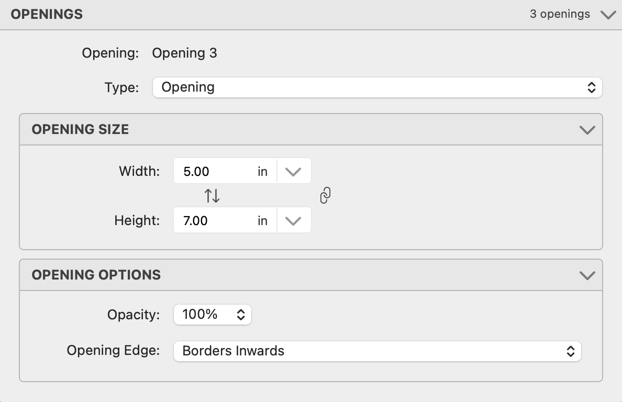Open the Opacity 100% popup
The image size is (622, 402).
(x=212, y=315)
